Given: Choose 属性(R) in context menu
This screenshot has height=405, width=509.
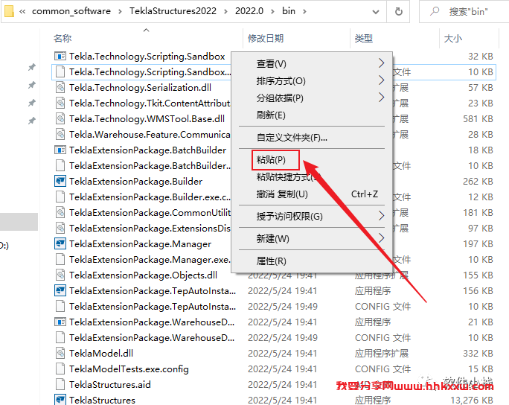Looking at the screenshot, I should pos(312,261).
